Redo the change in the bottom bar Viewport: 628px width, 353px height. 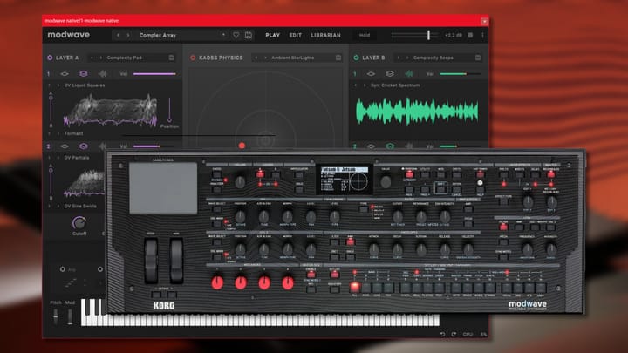pos(454,334)
